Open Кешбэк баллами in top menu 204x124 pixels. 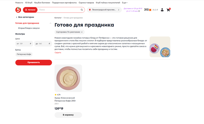pos(42,3)
